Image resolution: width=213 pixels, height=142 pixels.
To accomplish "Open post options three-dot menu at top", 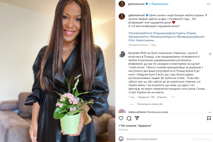I will (209, 4).
